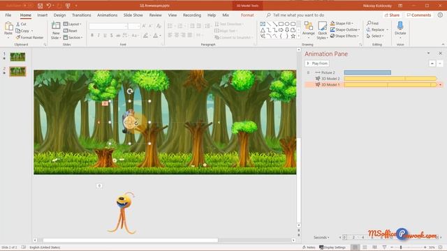Select slide 1 thumbnail
This screenshot has height=251, width=447.
pos(17,57)
